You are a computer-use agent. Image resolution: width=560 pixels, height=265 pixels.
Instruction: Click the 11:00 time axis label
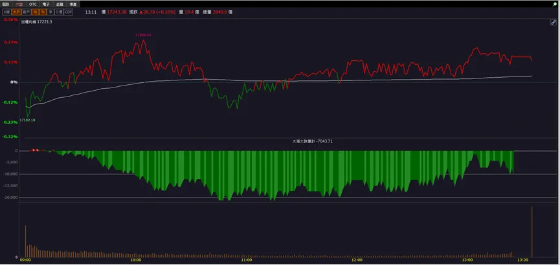coord(247,260)
